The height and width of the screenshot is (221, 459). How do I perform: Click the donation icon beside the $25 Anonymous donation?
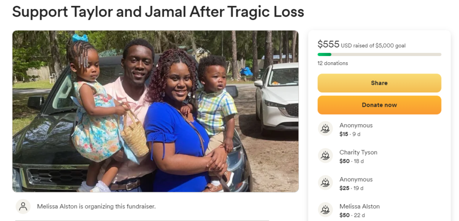325,182
